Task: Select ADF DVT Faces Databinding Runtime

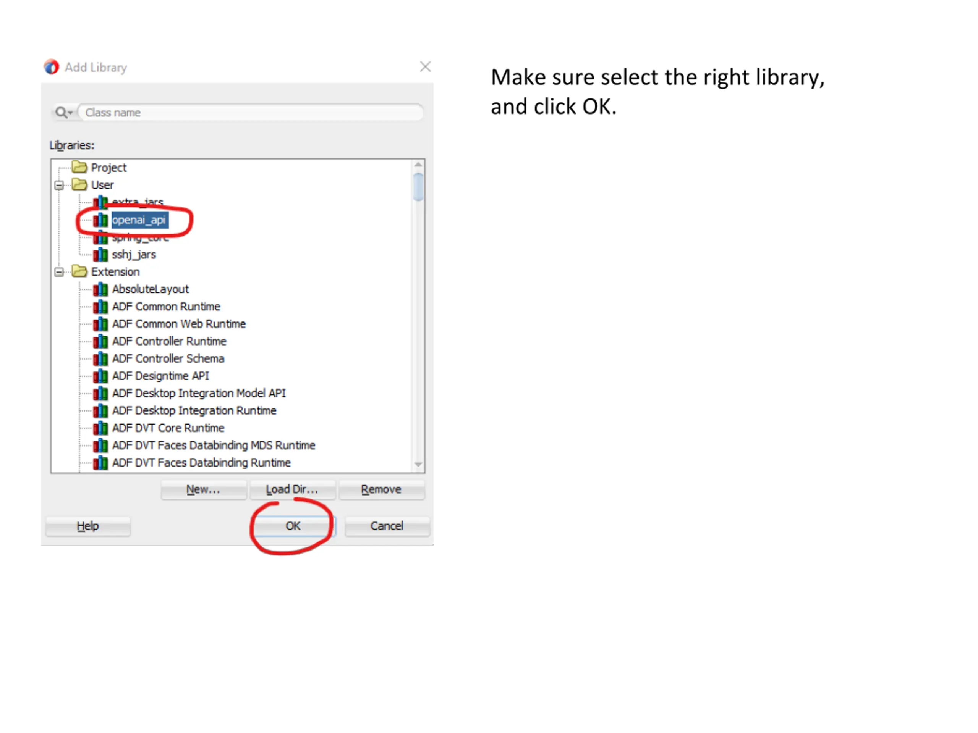Action: click(x=201, y=463)
